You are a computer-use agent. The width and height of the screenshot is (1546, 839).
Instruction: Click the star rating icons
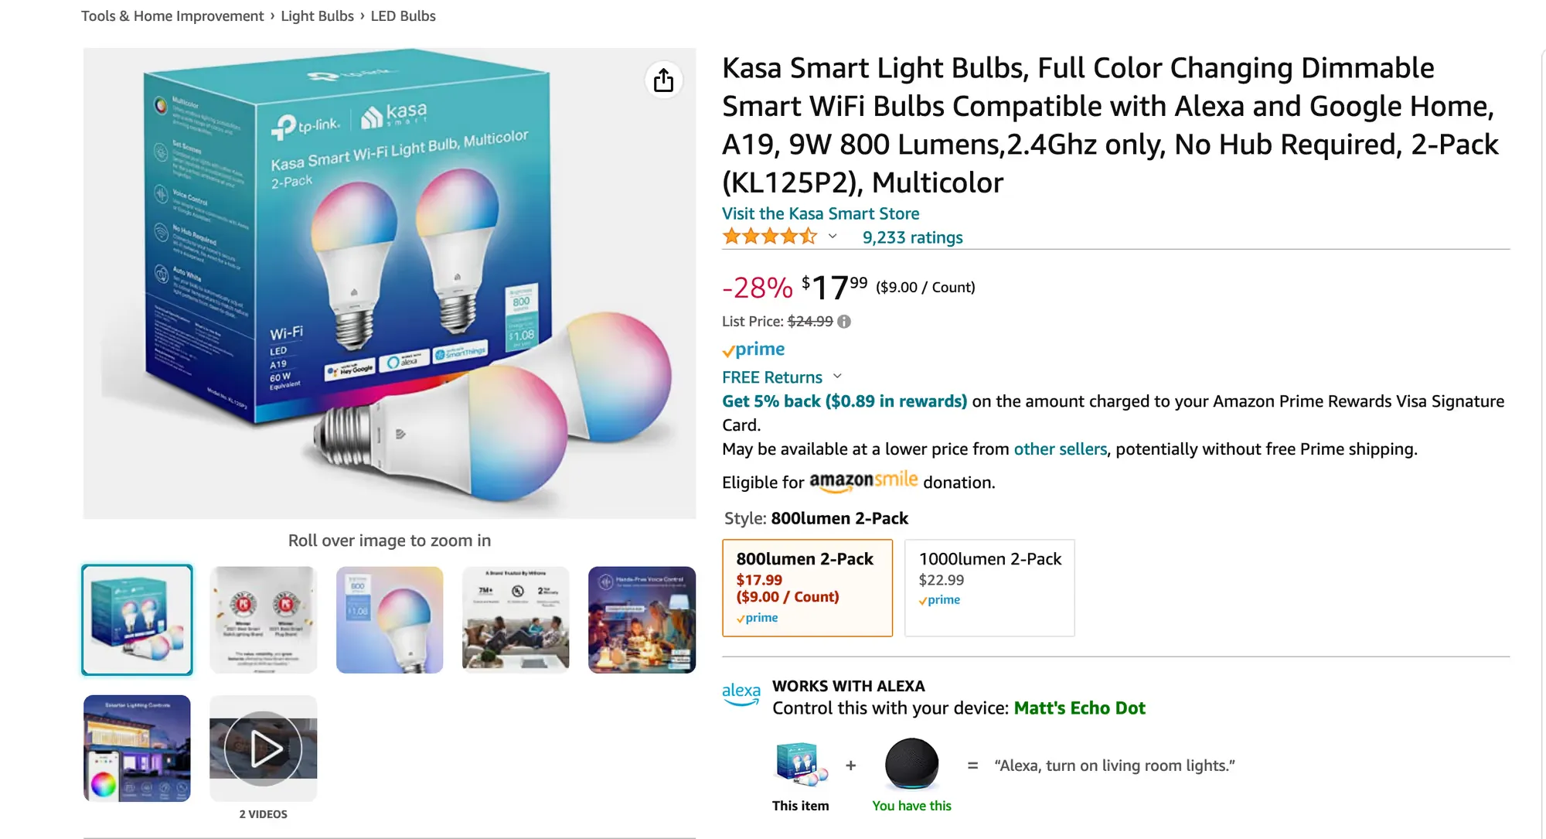pos(769,237)
